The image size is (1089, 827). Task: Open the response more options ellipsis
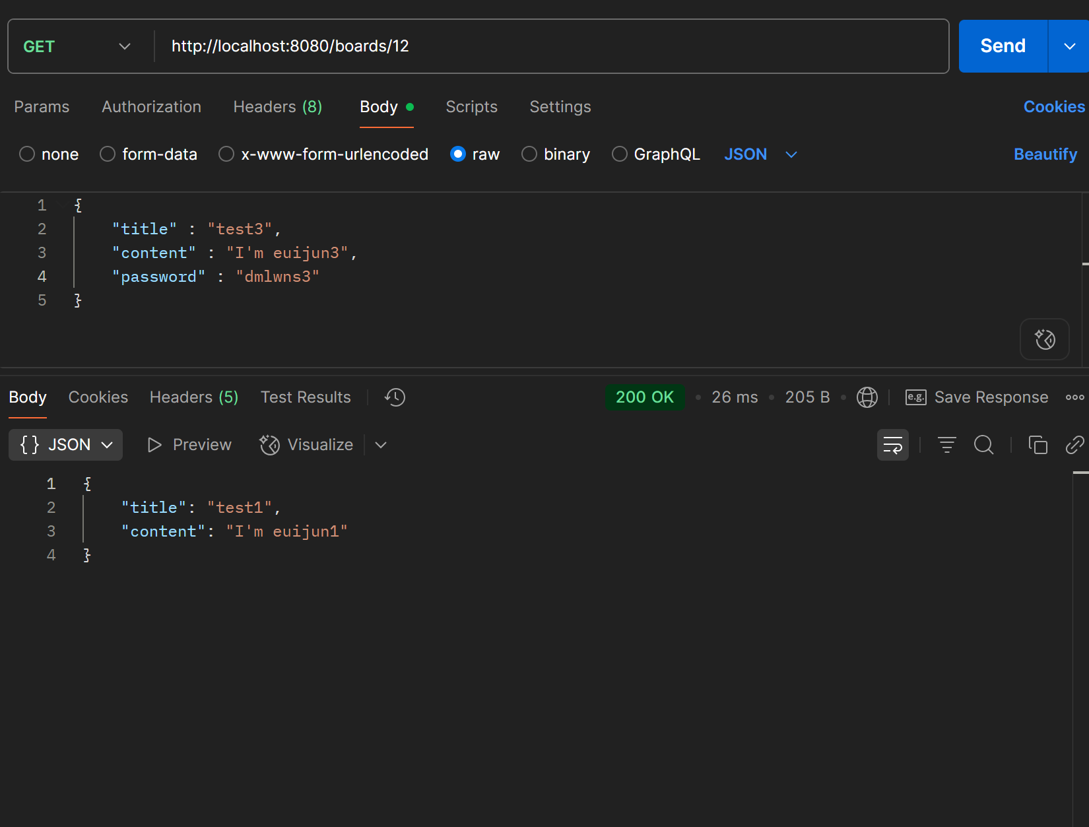(x=1075, y=397)
